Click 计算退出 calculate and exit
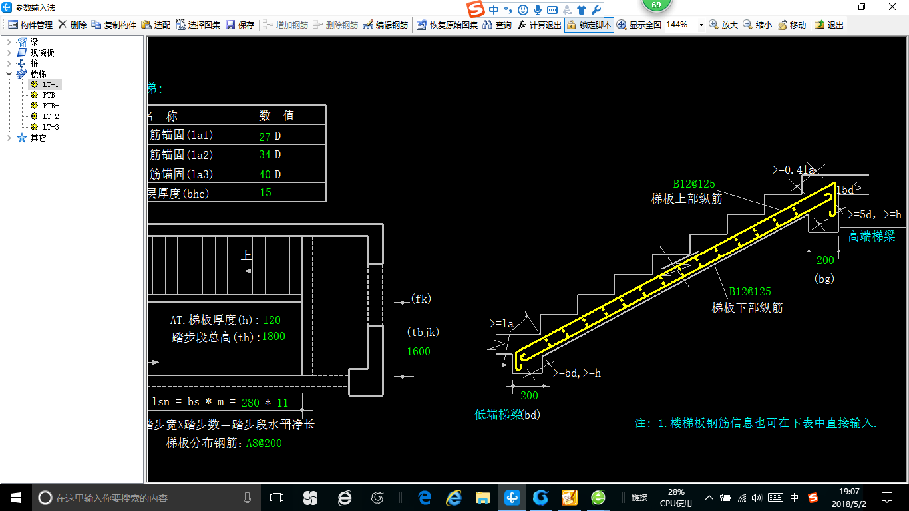909x511 pixels. click(539, 25)
